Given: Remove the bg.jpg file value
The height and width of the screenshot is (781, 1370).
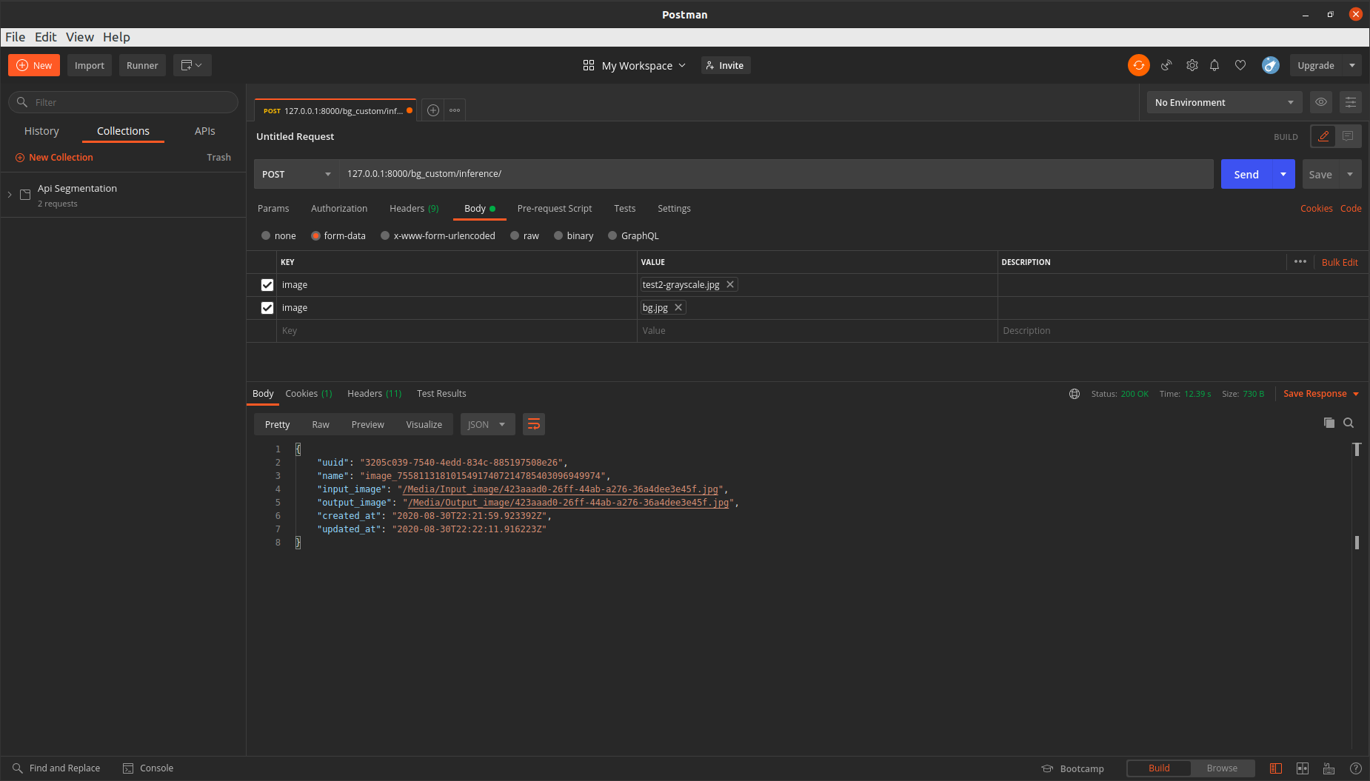Looking at the screenshot, I should pyautogui.click(x=678, y=307).
